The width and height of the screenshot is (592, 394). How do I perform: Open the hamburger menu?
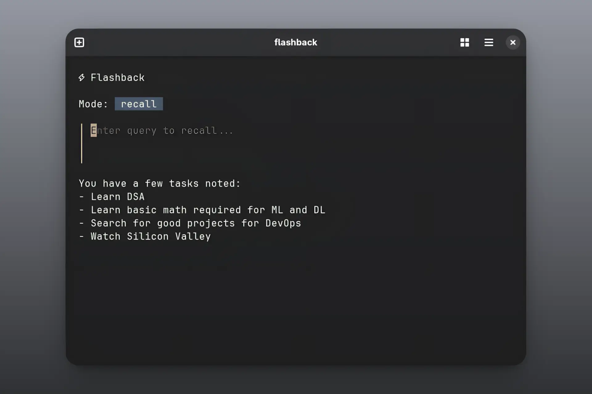point(489,42)
